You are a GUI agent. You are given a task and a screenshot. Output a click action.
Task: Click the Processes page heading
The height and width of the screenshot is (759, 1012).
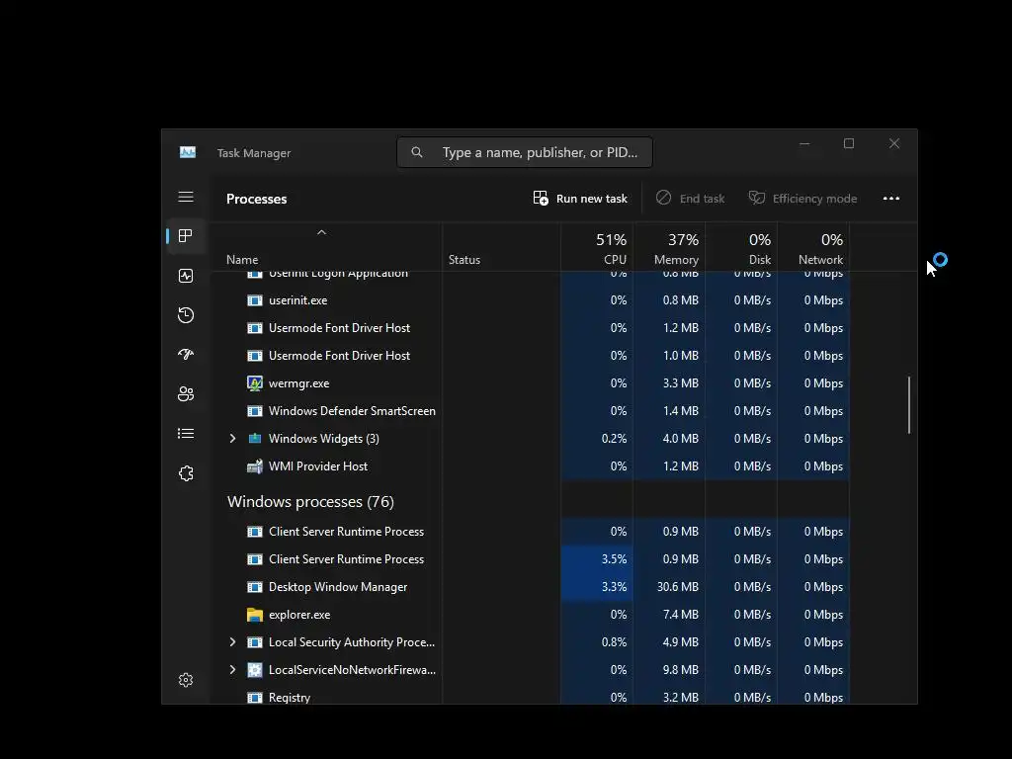pyautogui.click(x=256, y=199)
